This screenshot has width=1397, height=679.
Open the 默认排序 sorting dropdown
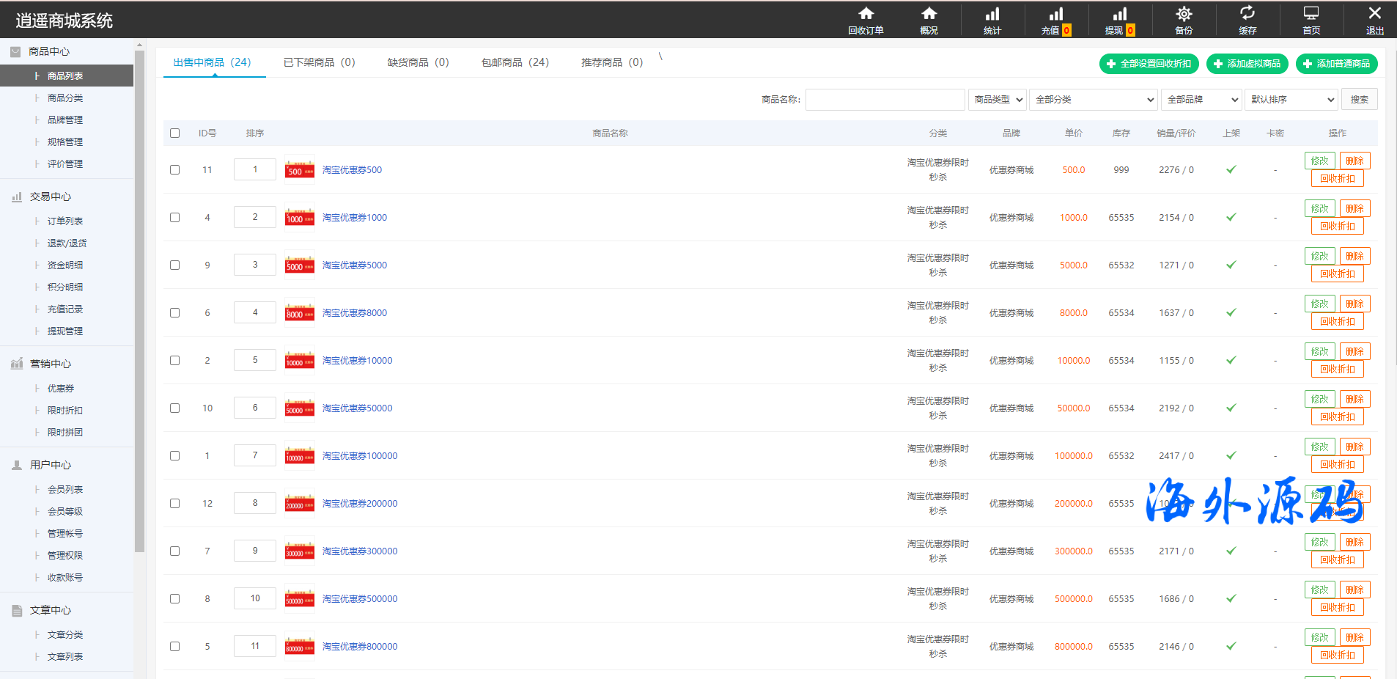click(x=1291, y=100)
